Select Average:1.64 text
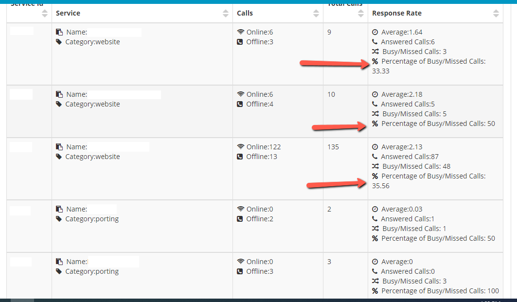Image resolution: width=517 pixels, height=302 pixels. click(x=402, y=32)
